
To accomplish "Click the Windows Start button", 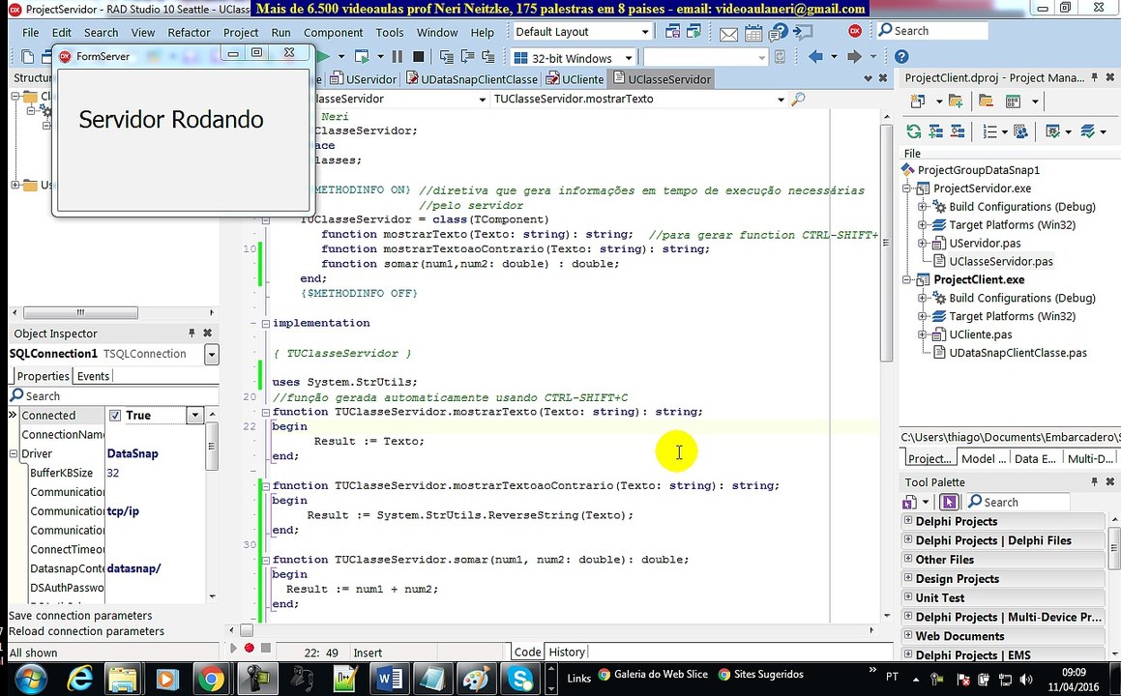I will coord(30,679).
